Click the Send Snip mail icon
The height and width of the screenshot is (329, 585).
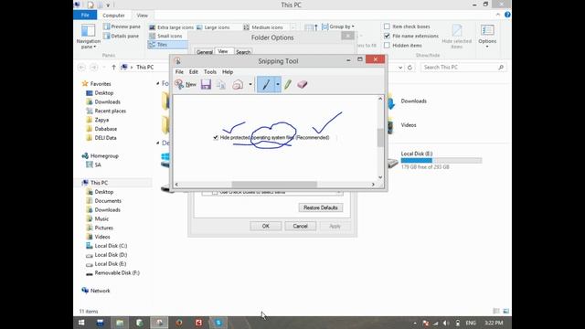238,85
